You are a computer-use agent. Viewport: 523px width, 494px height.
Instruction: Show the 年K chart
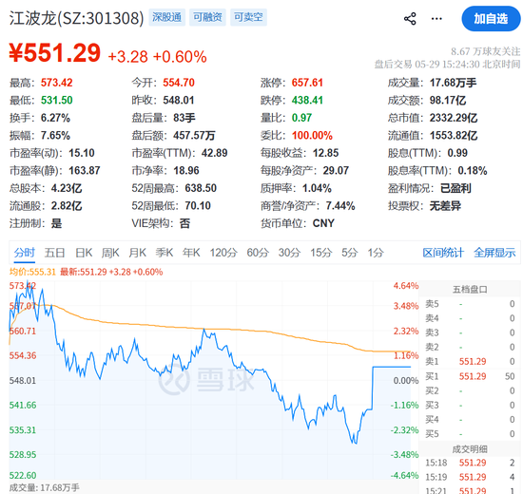[191, 253]
